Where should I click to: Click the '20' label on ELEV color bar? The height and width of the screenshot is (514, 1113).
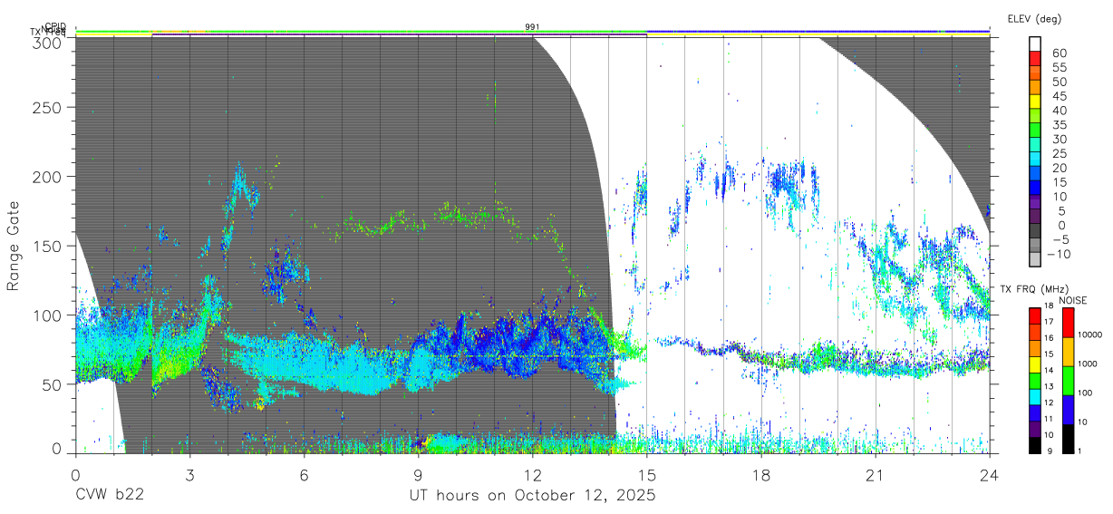[x=1059, y=169]
